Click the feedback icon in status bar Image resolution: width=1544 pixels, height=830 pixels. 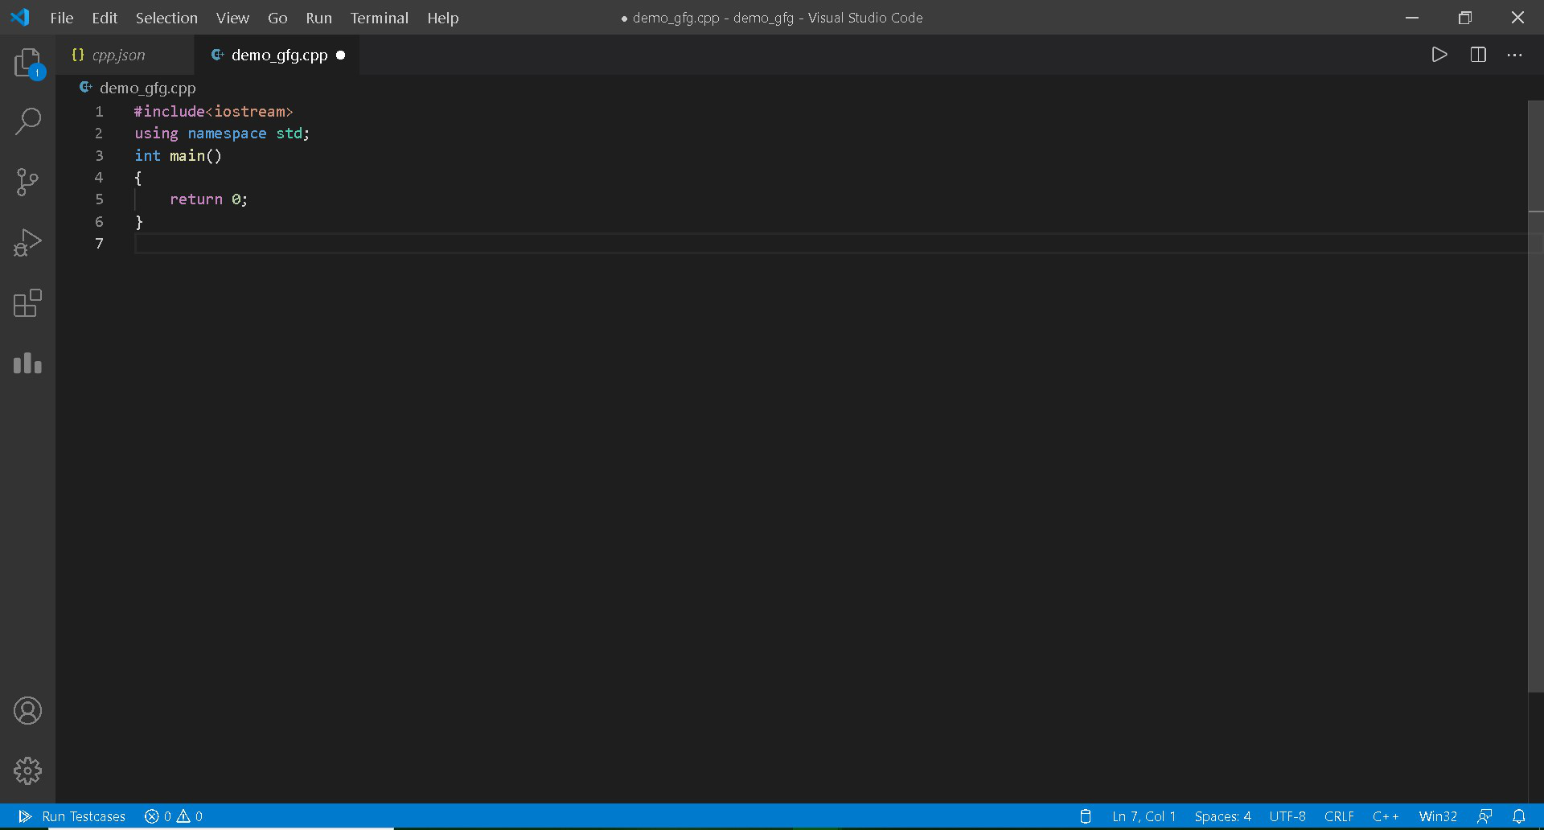click(1484, 816)
